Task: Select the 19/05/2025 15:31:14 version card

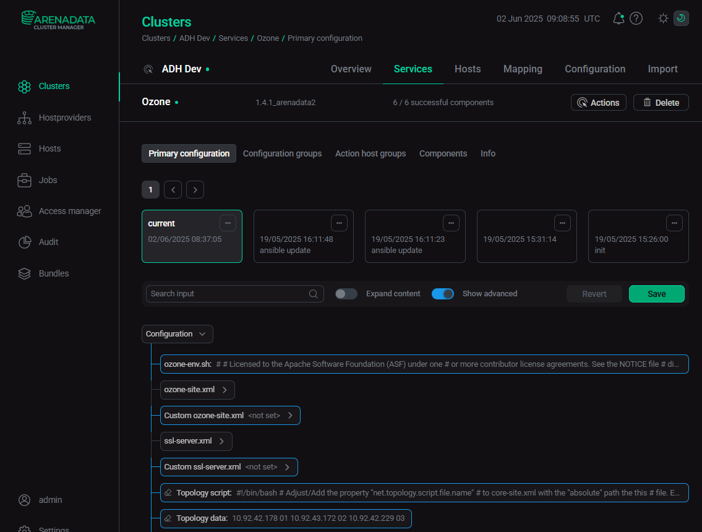Action: coord(526,236)
